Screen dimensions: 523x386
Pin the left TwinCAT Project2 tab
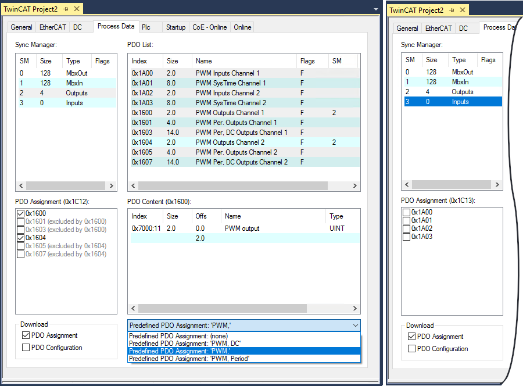pyautogui.click(x=66, y=9)
